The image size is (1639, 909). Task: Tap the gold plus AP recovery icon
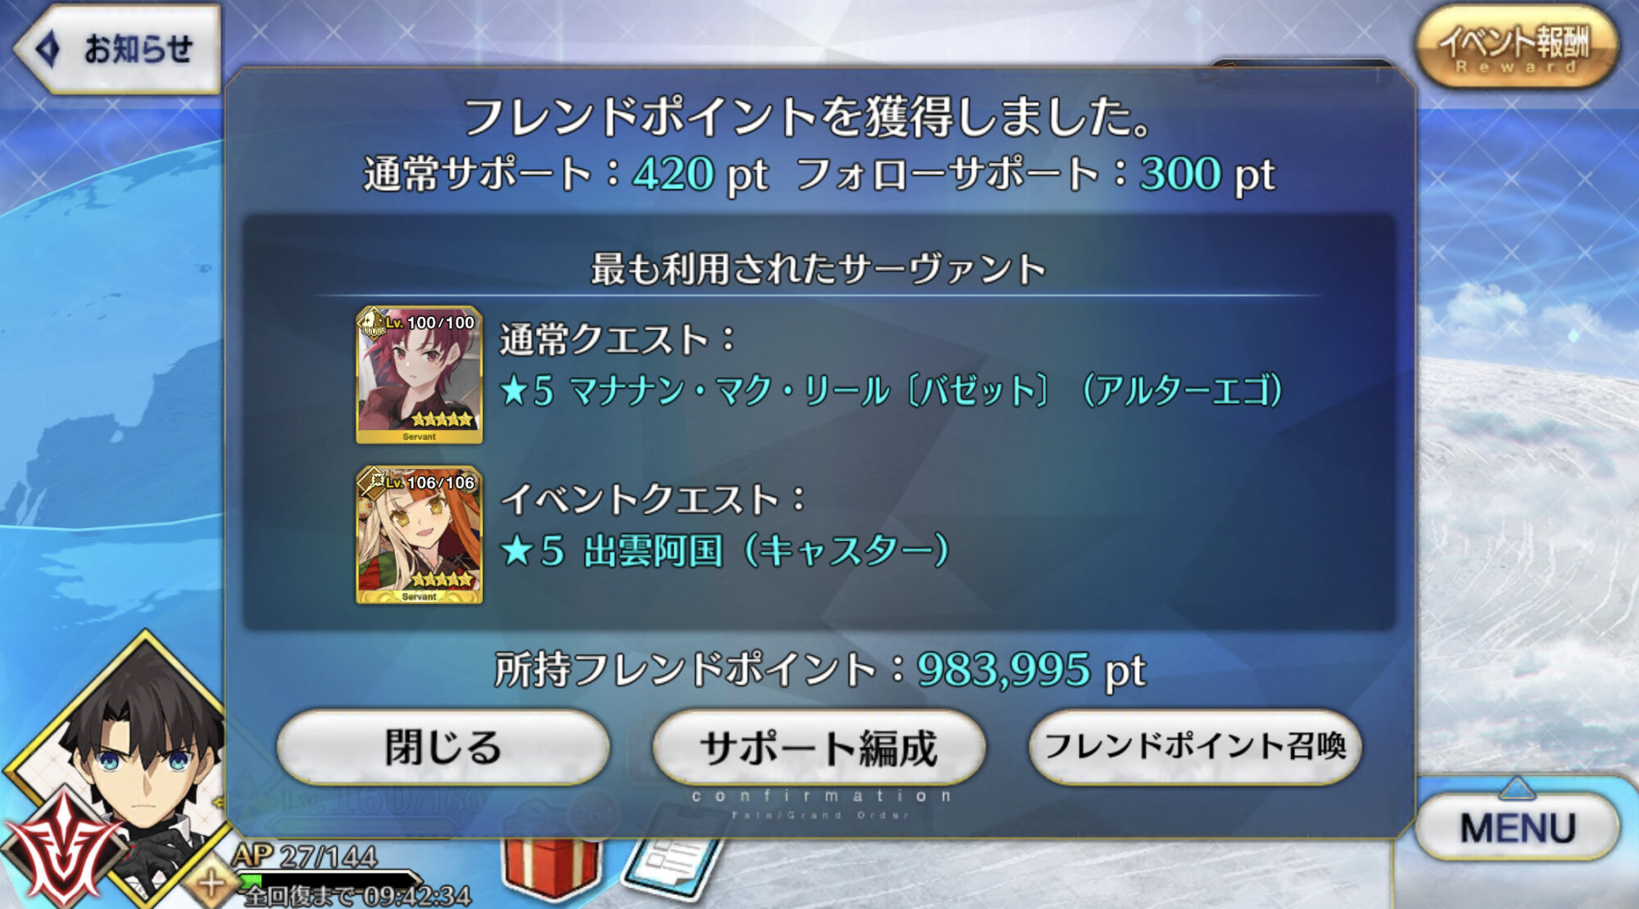pos(211,884)
